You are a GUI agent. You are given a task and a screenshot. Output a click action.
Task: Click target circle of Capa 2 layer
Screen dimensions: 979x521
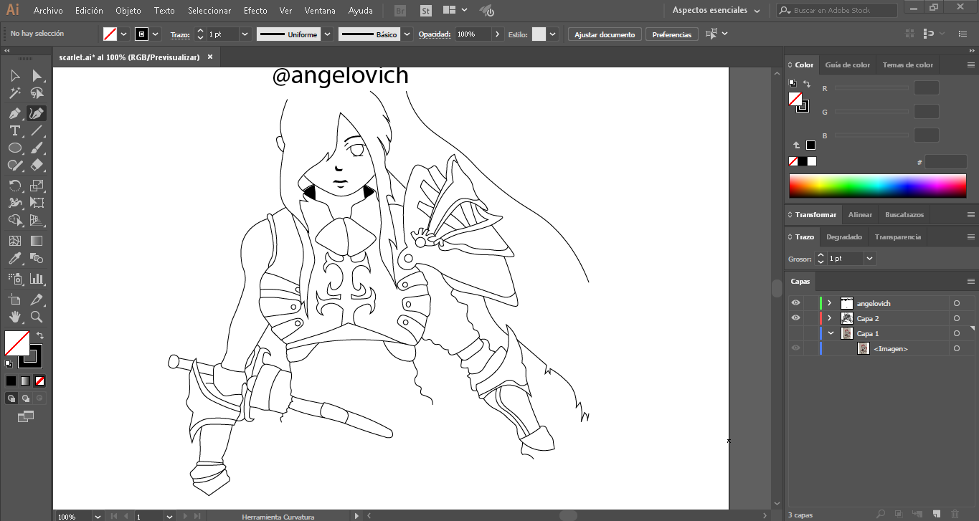tap(956, 318)
